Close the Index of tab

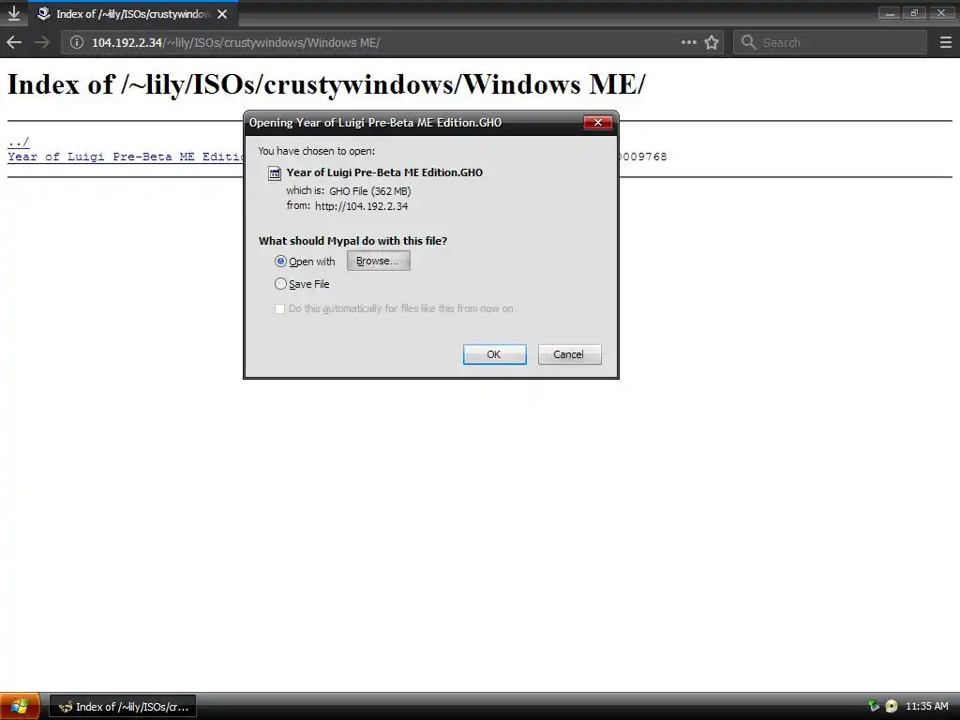tap(222, 13)
